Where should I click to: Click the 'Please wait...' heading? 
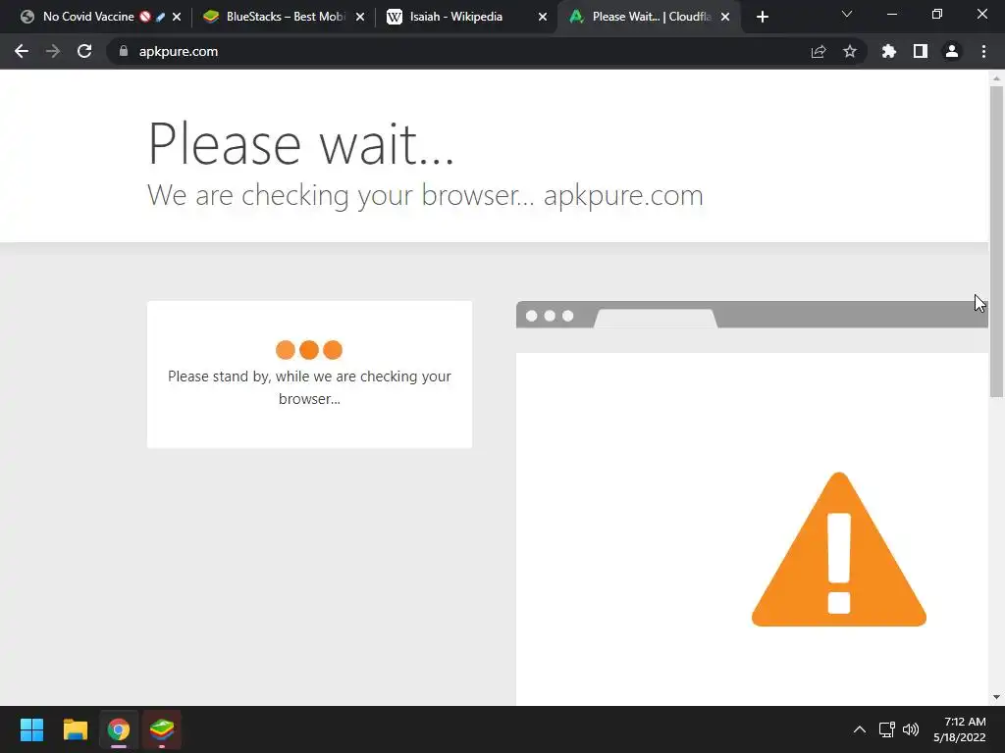click(300, 144)
